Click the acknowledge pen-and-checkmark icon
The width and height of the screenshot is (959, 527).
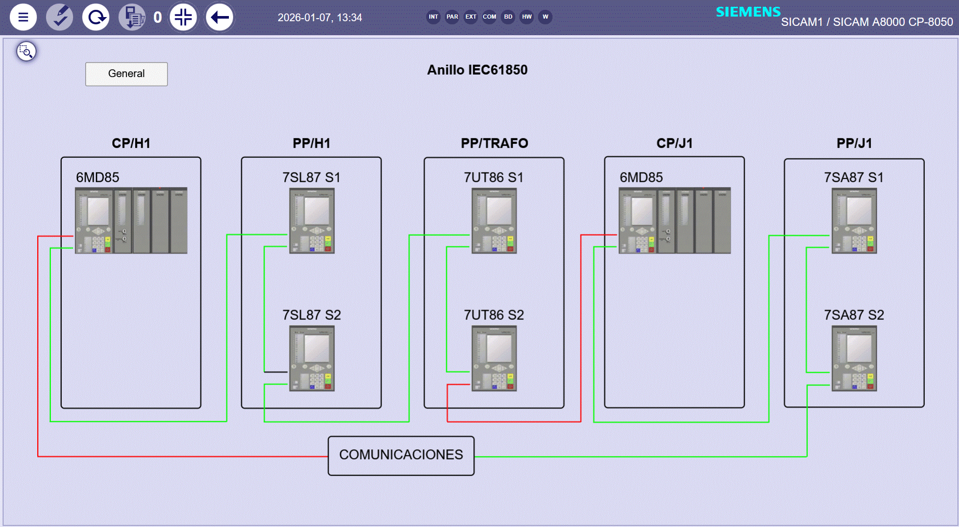(x=60, y=17)
